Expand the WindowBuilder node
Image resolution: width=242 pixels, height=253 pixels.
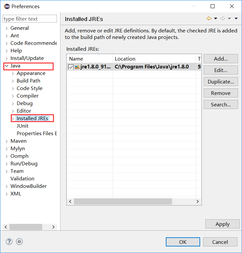pyautogui.click(x=7, y=187)
